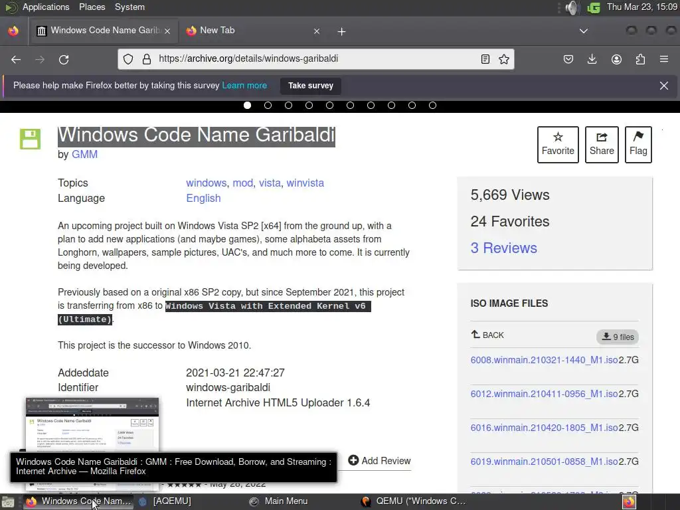Select the eighth carousel dot
Screen dimensions: 680x510
click(x=391, y=106)
